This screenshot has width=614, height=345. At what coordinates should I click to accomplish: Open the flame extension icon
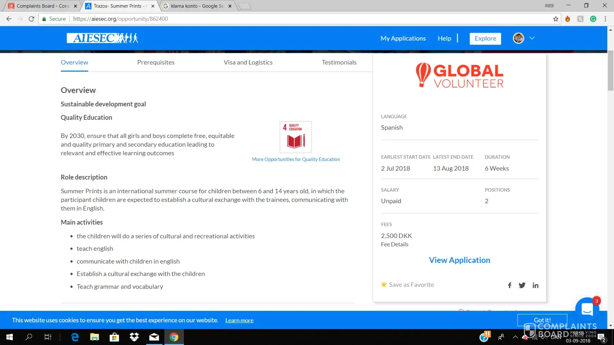pyautogui.click(x=568, y=19)
